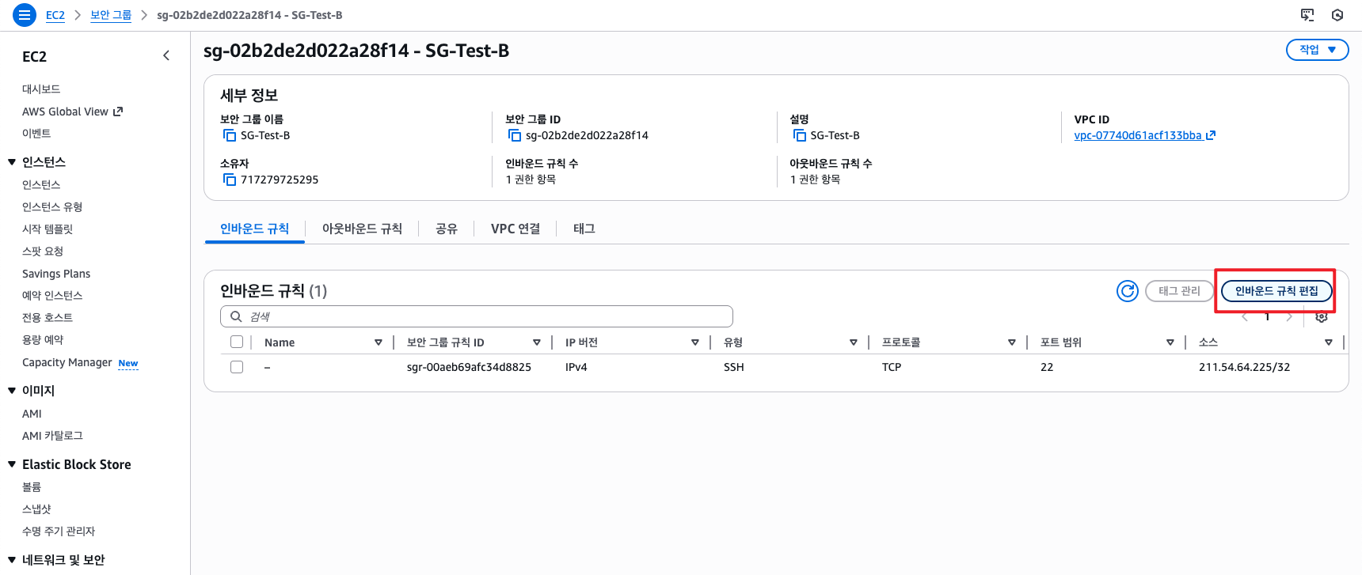Collapse the 이미지 sidebar section
The height and width of the screenshot is (575, 1362).
[12, 391]
